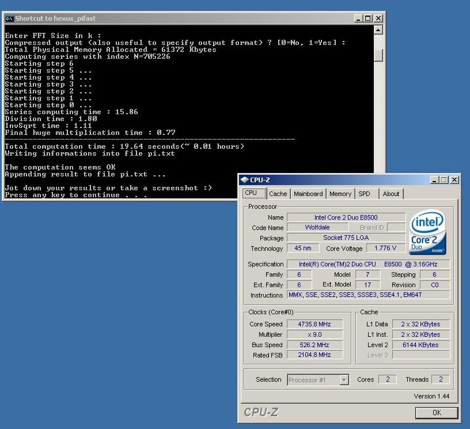Click the L1 Inst. cache value

(421, 334)
